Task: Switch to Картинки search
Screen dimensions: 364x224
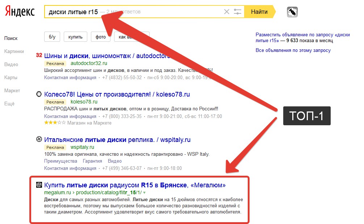Action: (x=14, y=52)
